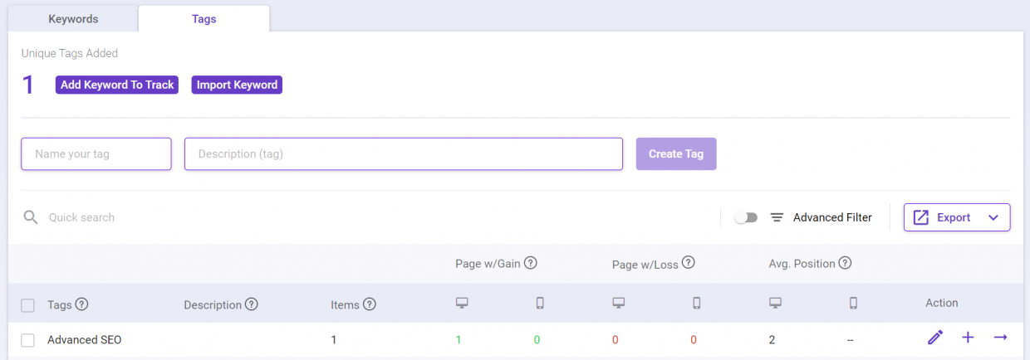Click Add Keyword To Track button
This screenshot has height=360, width=1030.
[117, 85]
